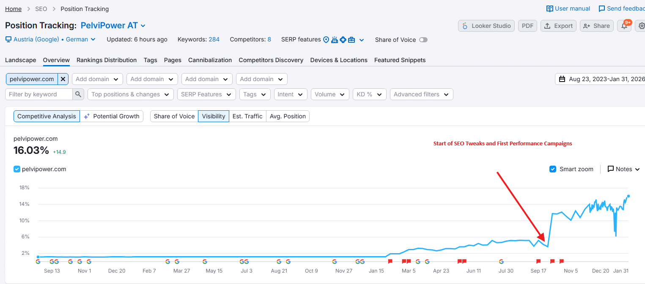Open the Advanced filters dropdown

[421, 94]
